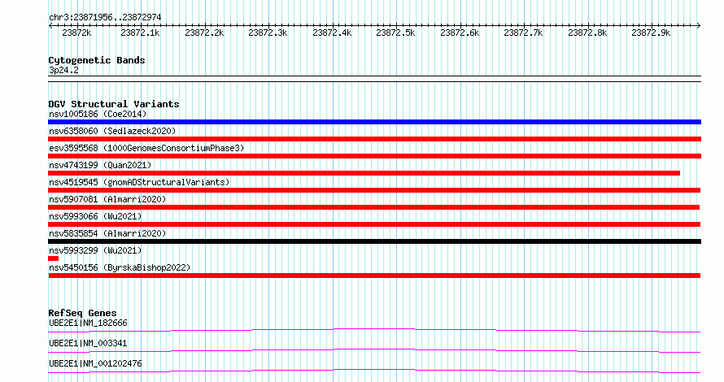The image size is (724, 382).
Task: Open variant nsv1005186 (Coe2014) label
Action: point(98,114)
